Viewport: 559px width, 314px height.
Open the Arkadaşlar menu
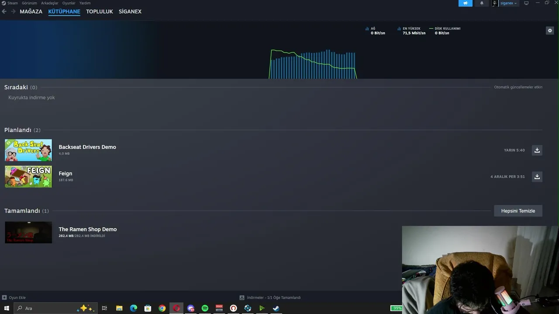click(x=50, y=3)
